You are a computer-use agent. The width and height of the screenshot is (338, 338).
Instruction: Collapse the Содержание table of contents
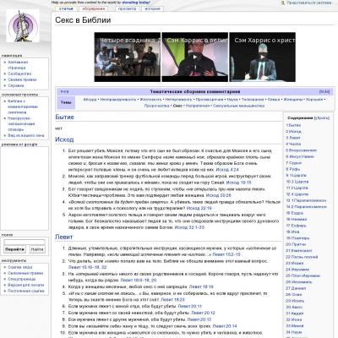point(322,118)
